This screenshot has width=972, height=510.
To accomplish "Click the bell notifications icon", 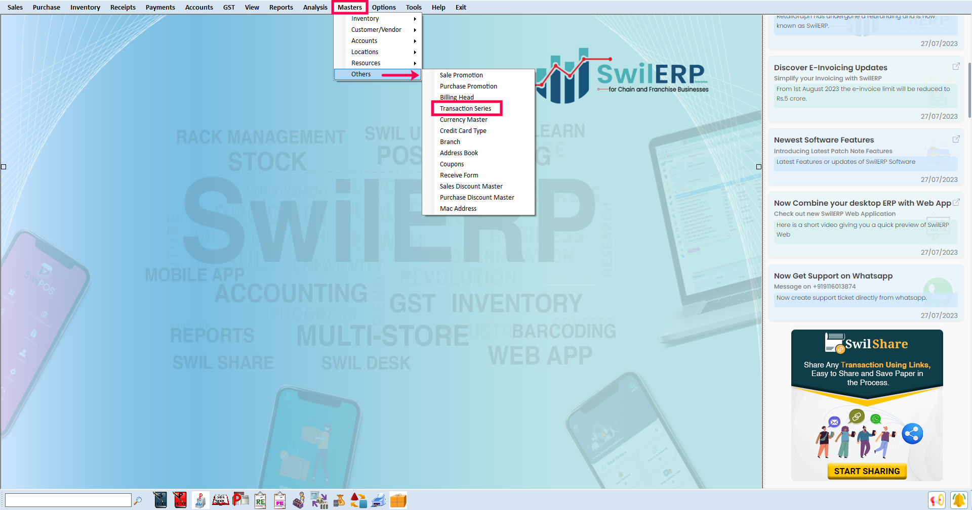I will pyautogui.click(x=959, y=500).
